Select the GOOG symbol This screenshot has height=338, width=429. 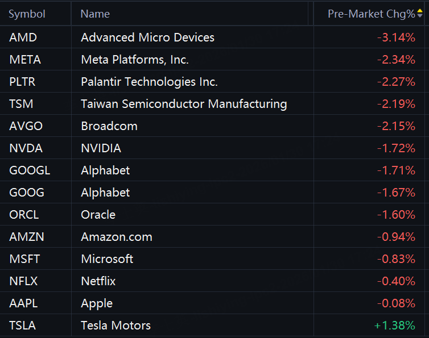[x=27, y=193]
